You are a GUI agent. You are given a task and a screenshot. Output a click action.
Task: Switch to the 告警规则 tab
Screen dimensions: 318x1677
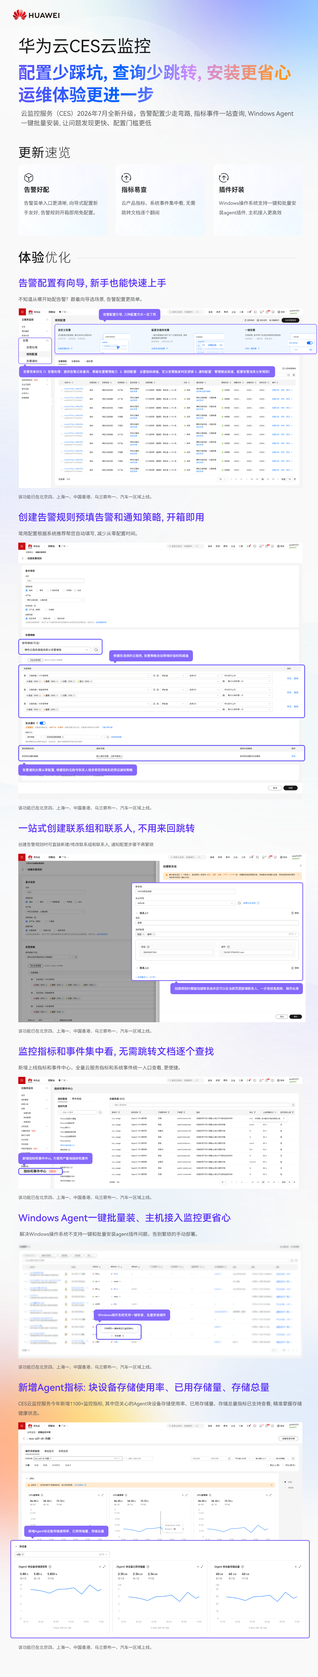pyautogui.click(x=63, y=361)
